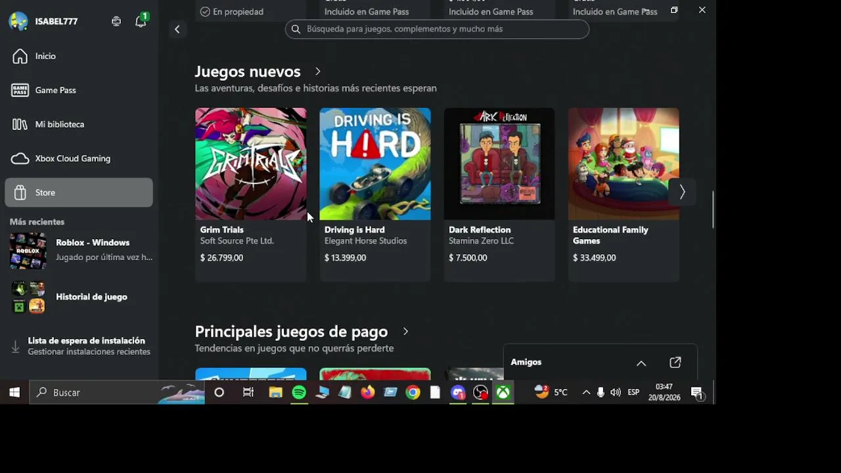Image resolution: width=841 pixels, height=473 pixels.
Task: Click the Driving is Hard title text
Action: coord(355,230)
